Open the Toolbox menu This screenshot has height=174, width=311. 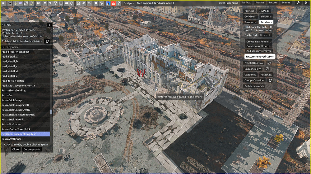pyautogui.click(x=246, y=3)
